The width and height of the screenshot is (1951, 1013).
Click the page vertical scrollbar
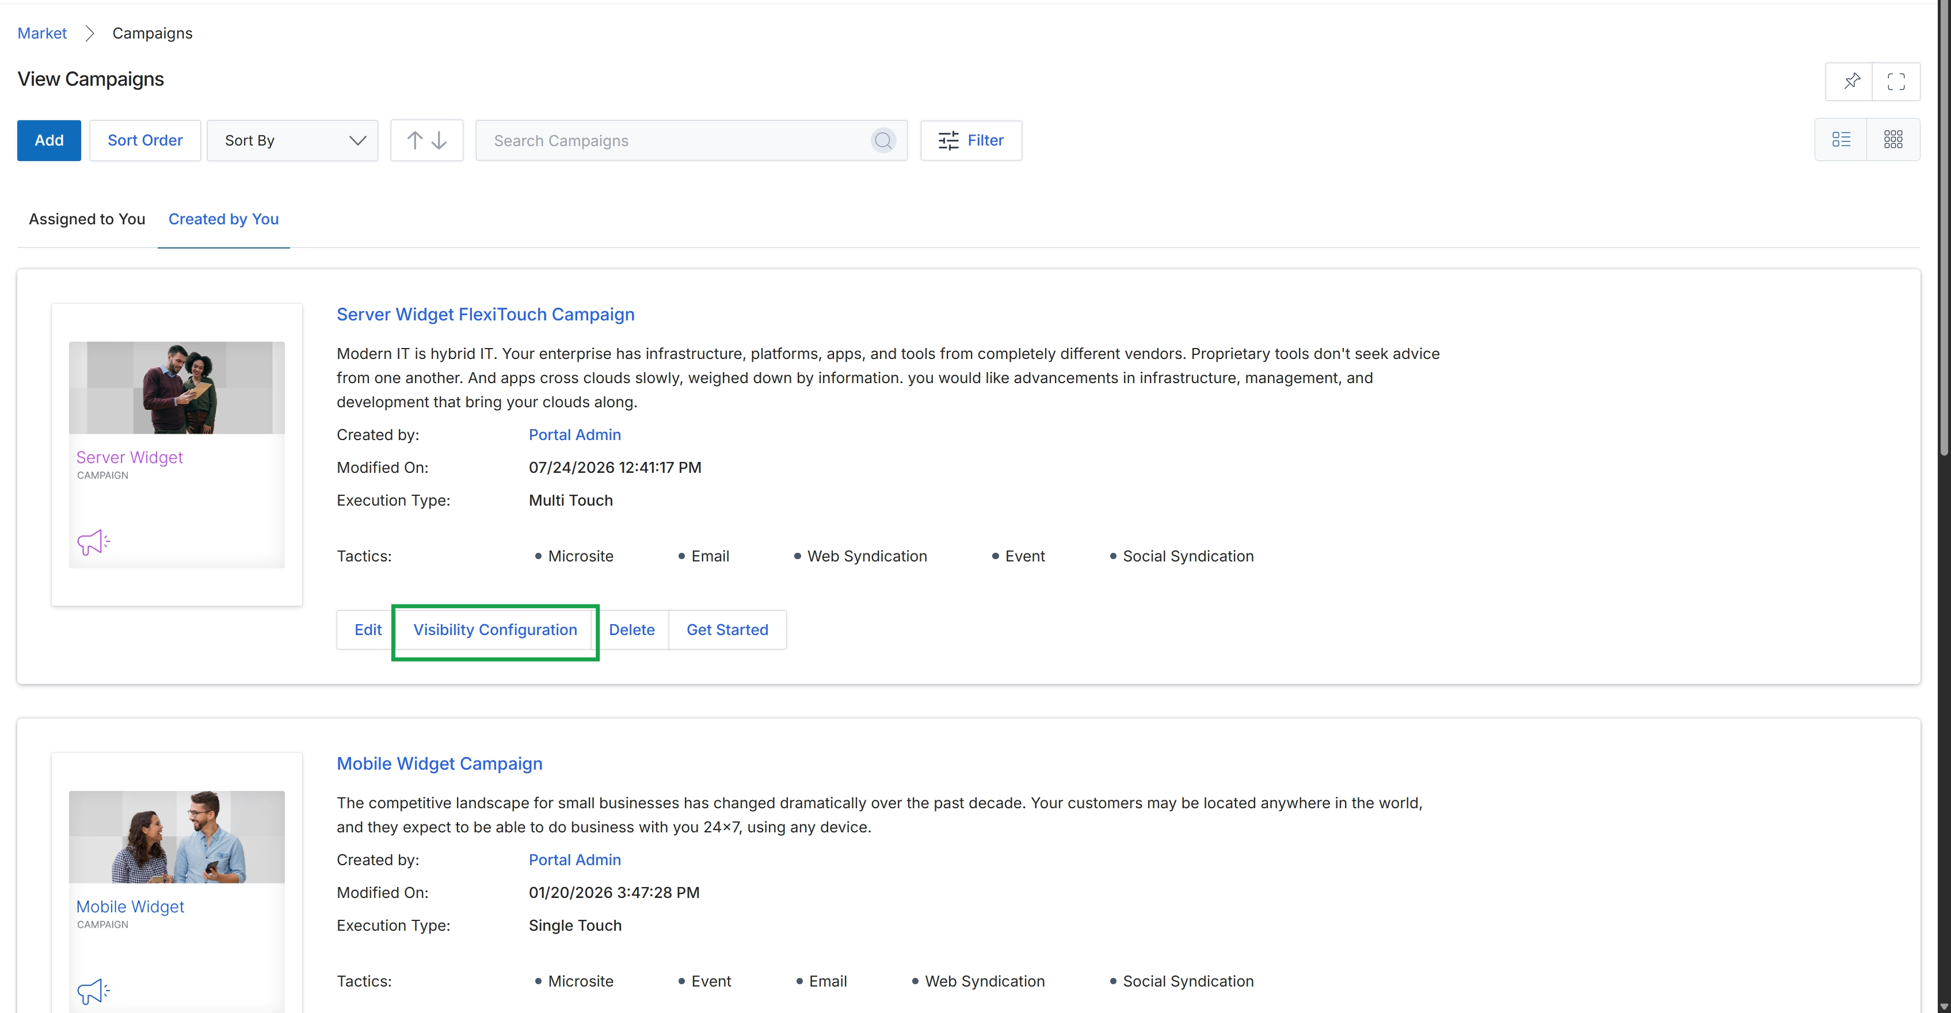click(x=1944, y=227)
